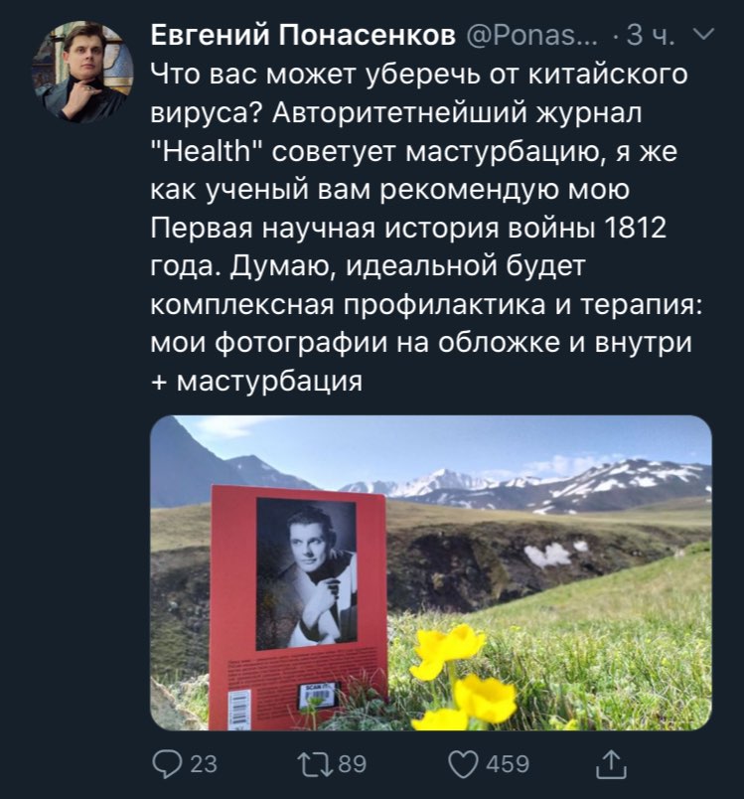Like the tweet with heart icon
Viewport: 744px width, 799px height.
pyautogui.click(x=463, y=764)
